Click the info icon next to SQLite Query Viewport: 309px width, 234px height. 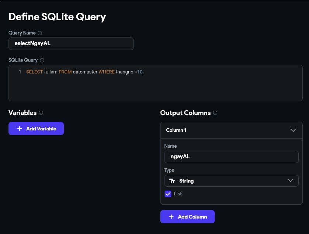pos(42,60)
